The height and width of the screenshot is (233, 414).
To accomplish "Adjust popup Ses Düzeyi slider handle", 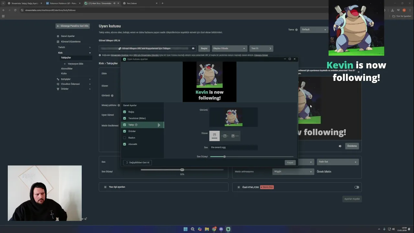I will [224, 157].
